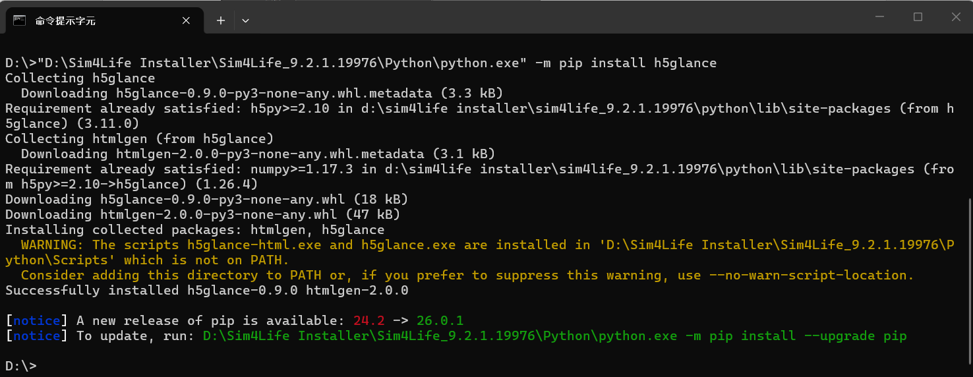Screen dimensions: 973x377
Task: Click the first blue [notice] label
Action: pyautogui.click(x=36, y=321)
